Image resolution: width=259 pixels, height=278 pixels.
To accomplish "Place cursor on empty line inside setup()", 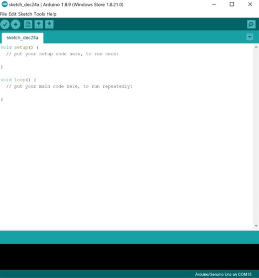I will 124,60.
